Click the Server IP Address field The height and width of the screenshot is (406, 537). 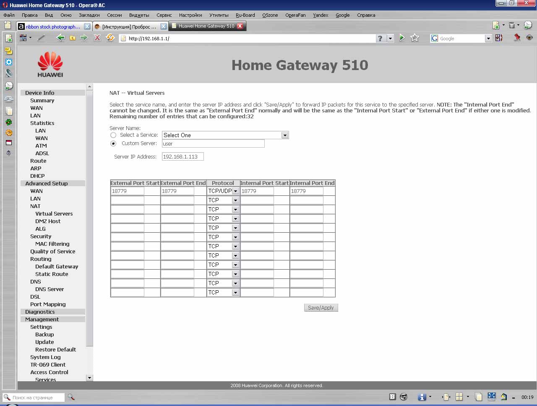182,156
